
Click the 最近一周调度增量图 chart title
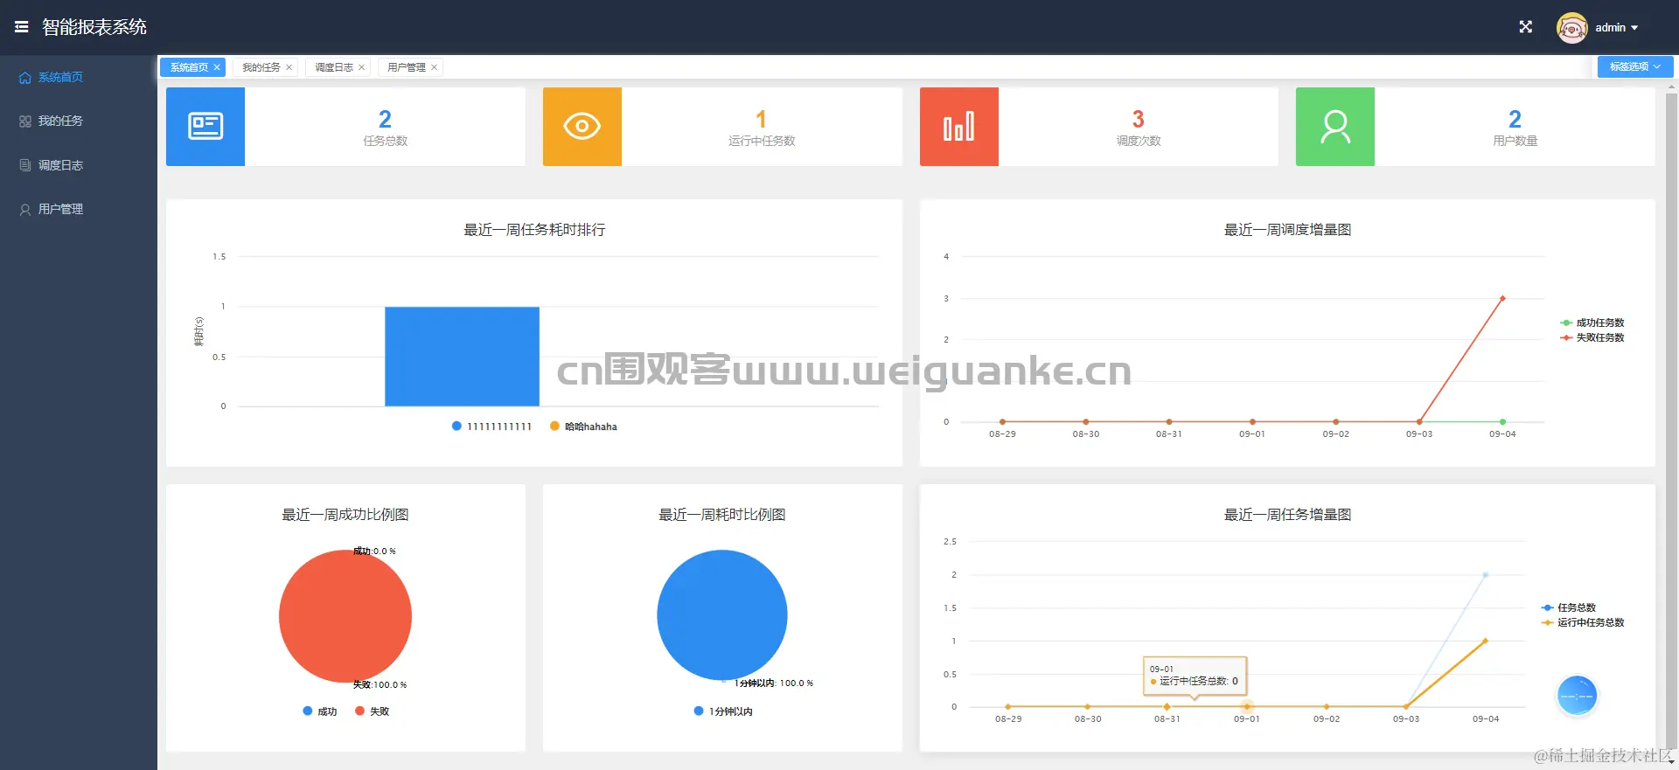pos(1287,230)
